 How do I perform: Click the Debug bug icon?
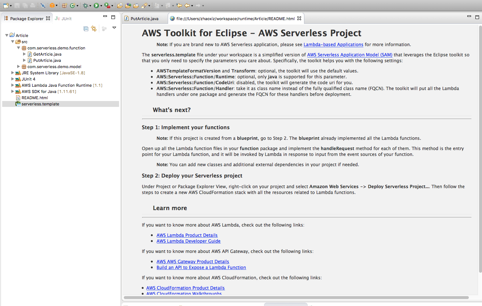(x=85, y=5)
